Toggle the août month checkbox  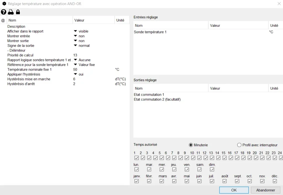pos(225,181)
